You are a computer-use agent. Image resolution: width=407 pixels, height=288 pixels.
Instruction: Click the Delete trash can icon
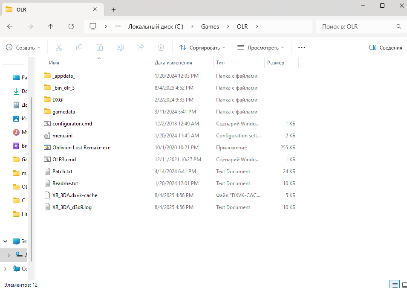(161, 47)
